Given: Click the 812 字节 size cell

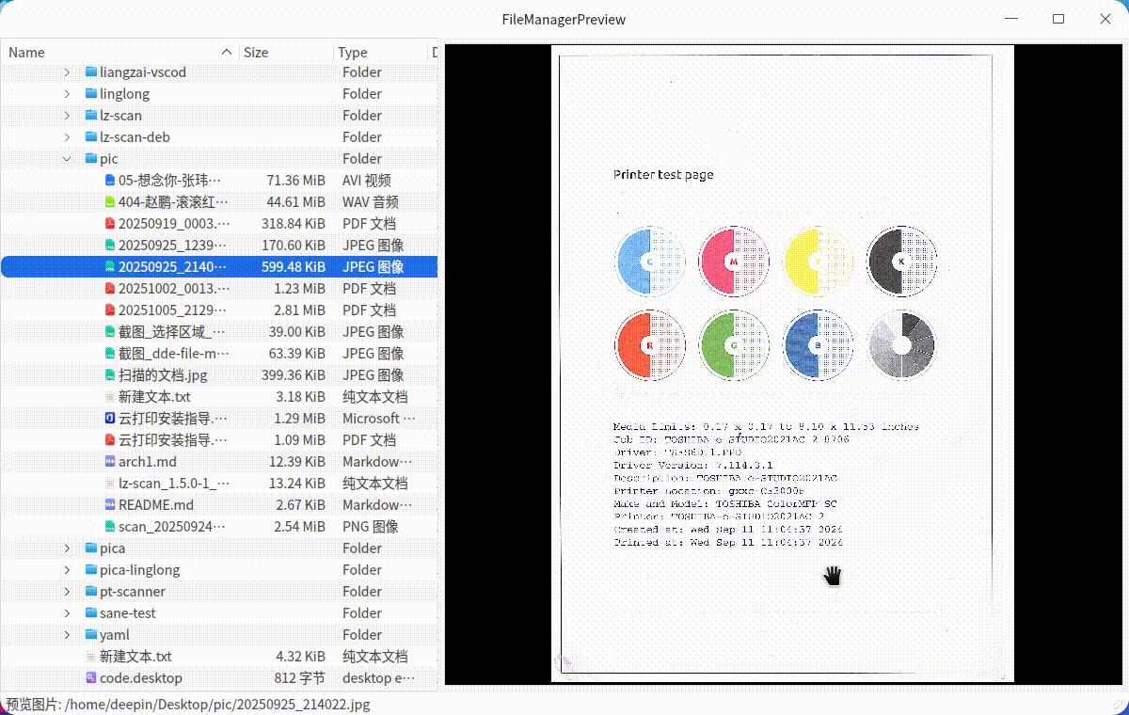Looking at the screenshot, I should tap(300, 678).
